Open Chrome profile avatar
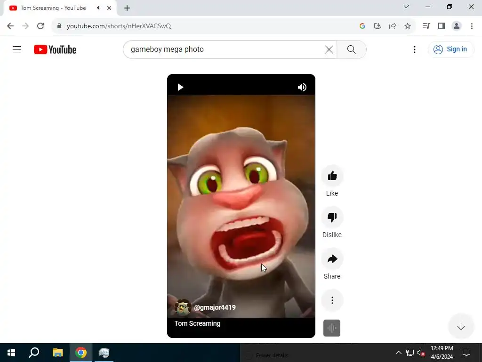The width and height of the screenshot is (482, 362). click(457, 26)
